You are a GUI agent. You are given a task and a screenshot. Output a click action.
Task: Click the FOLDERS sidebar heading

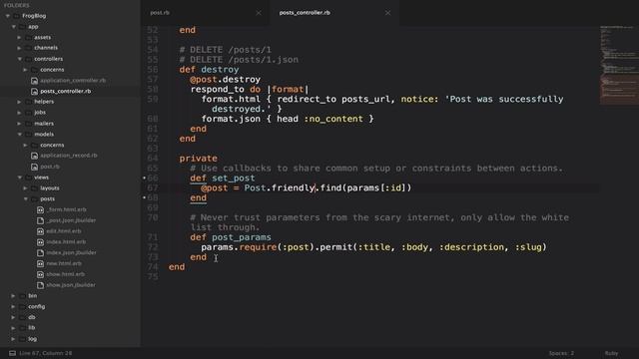tap(17, 5)
